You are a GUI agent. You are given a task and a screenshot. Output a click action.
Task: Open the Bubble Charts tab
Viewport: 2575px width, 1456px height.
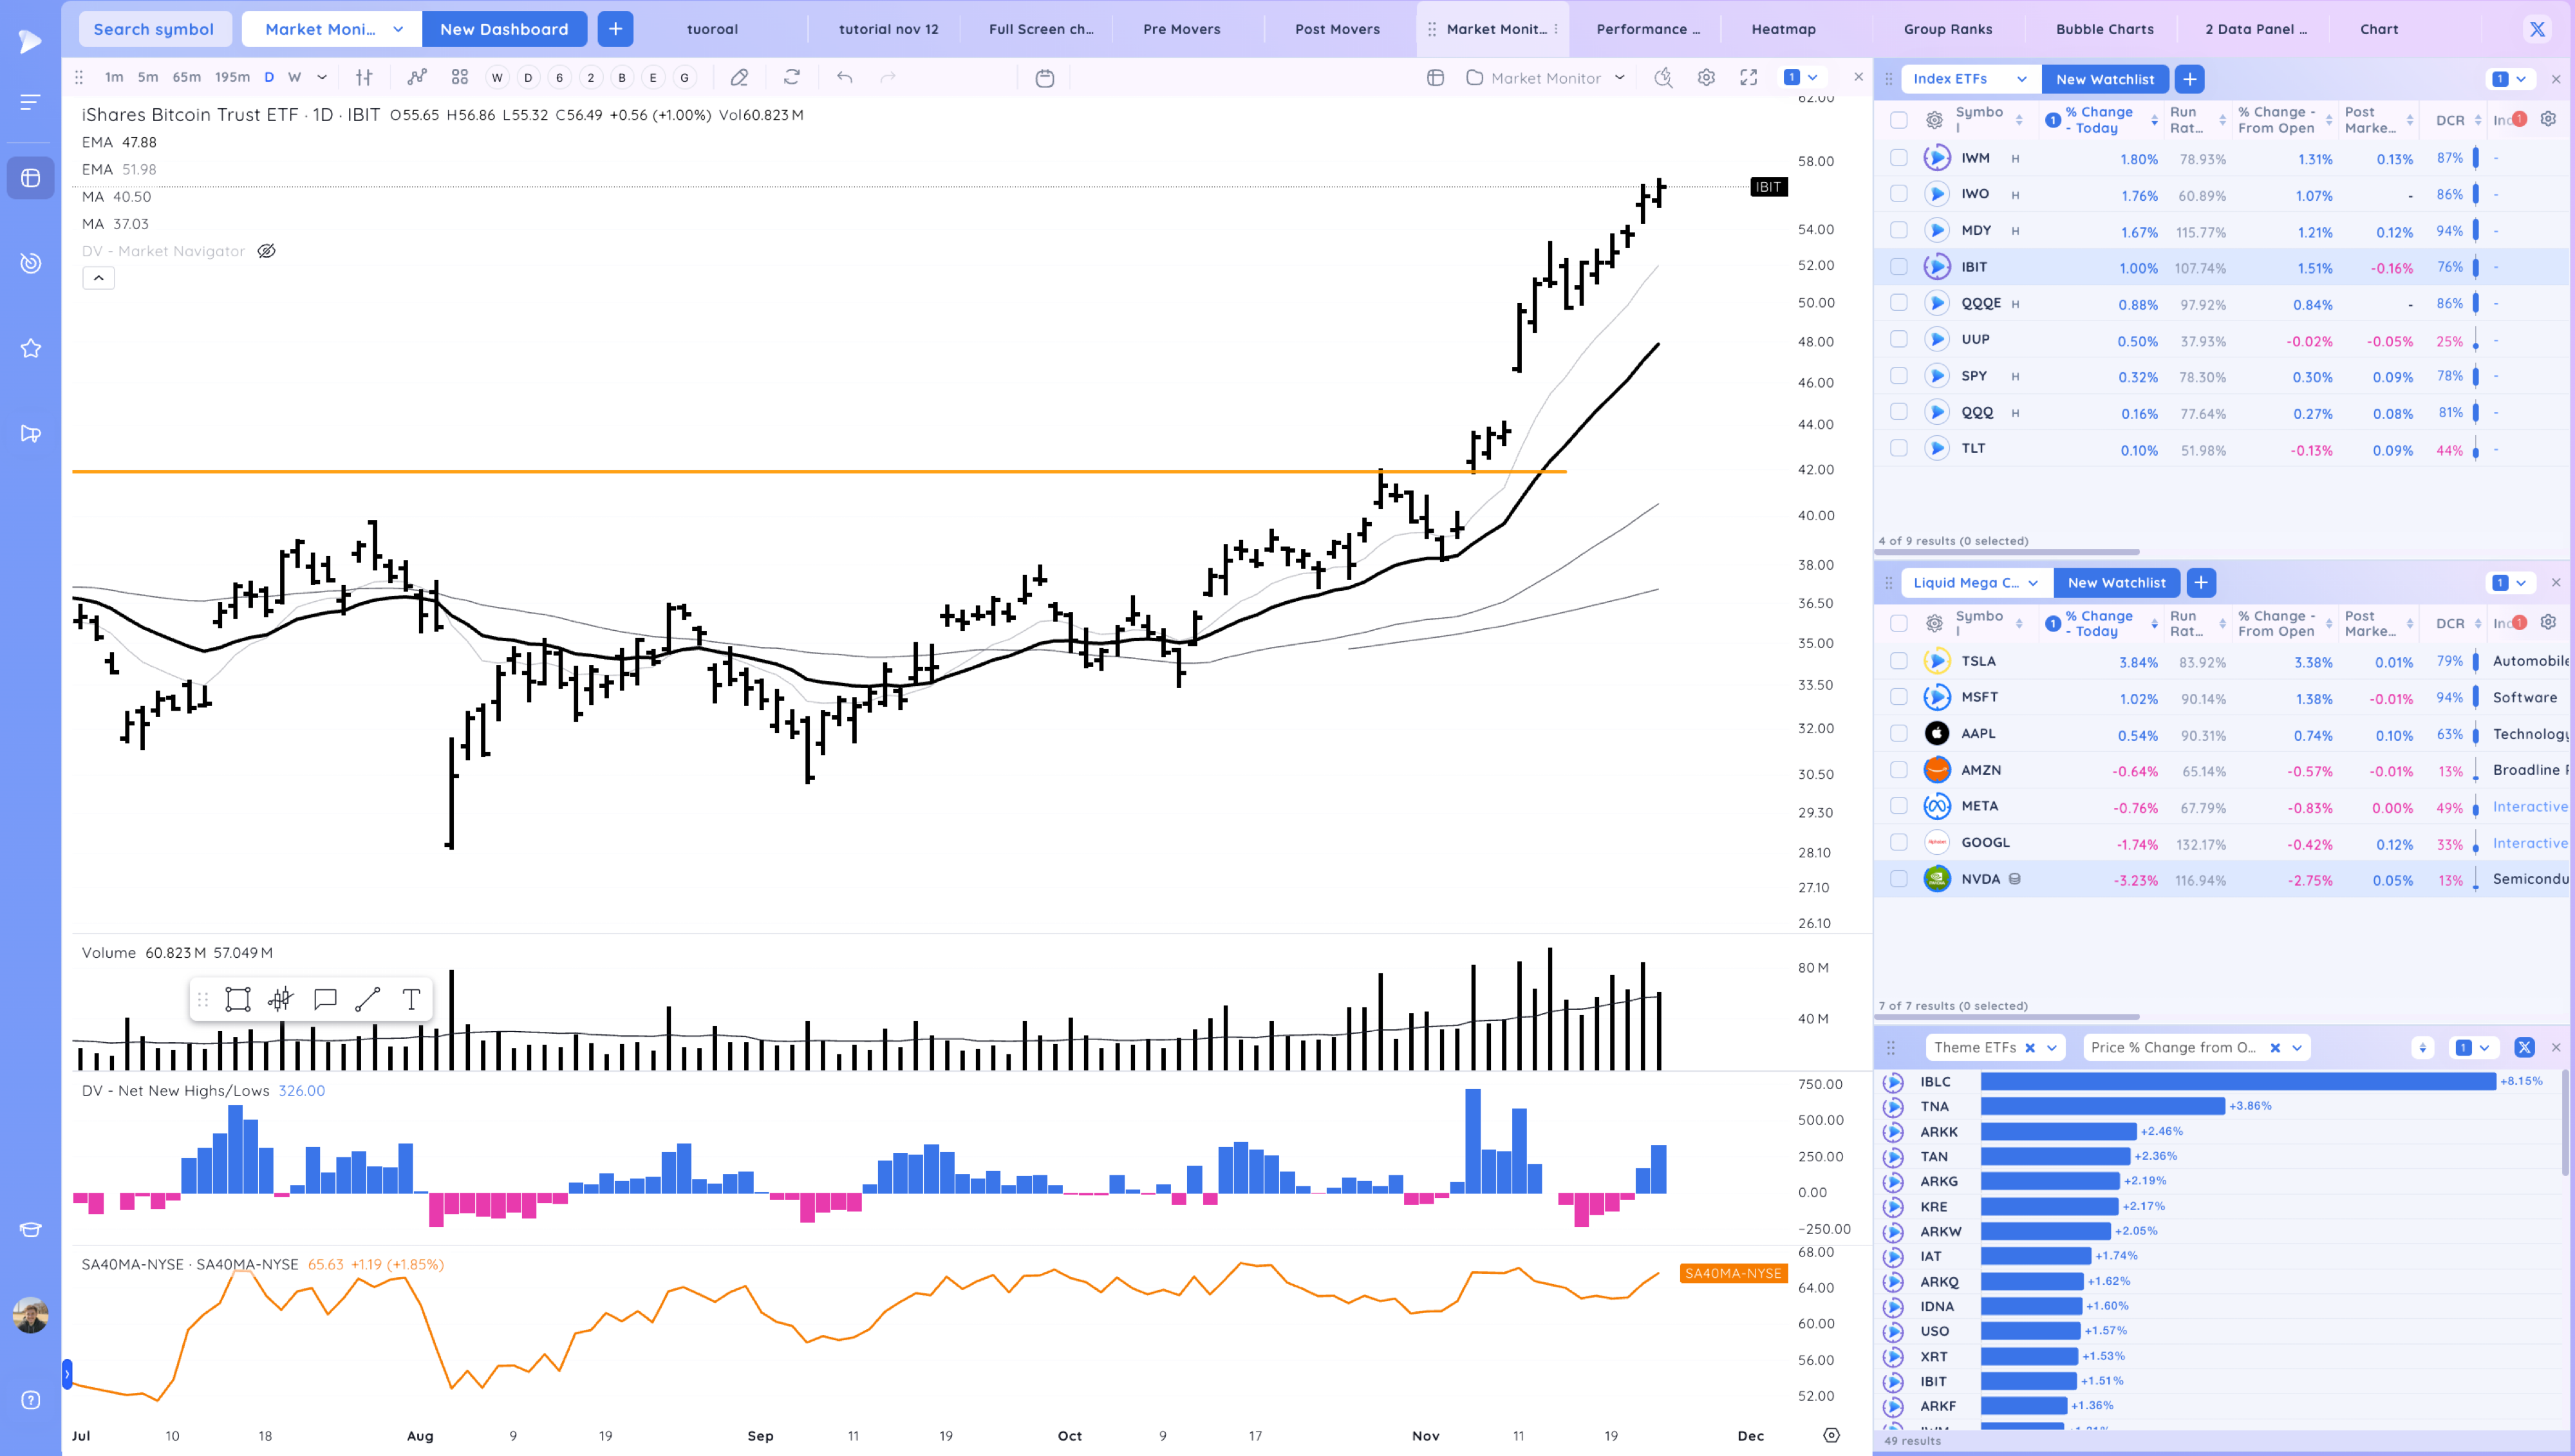point(2104,29)
